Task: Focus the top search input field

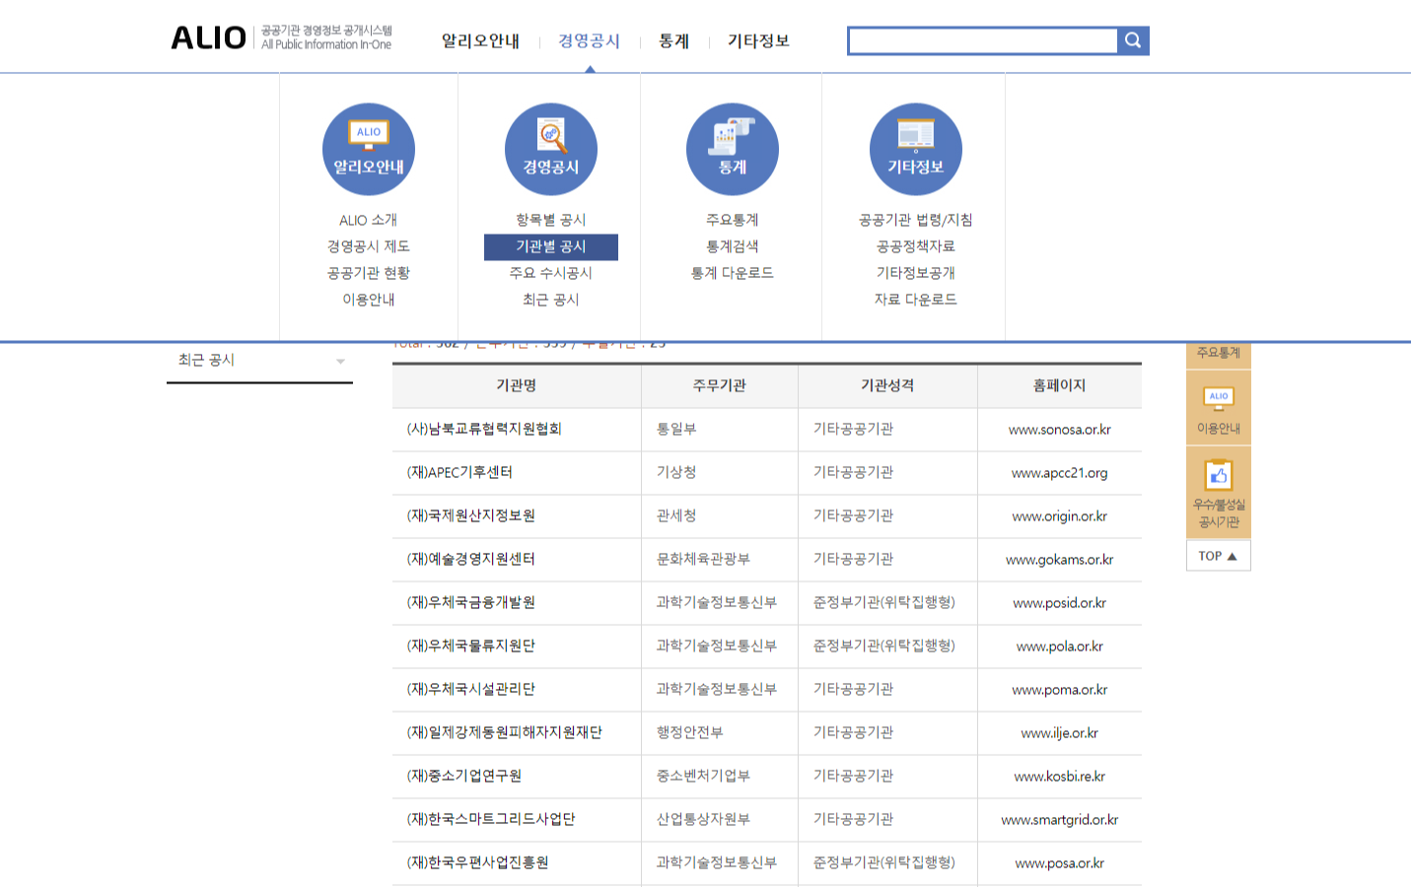Action: tap(983, 40)
